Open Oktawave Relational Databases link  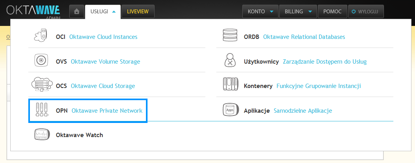coord(304,37)
